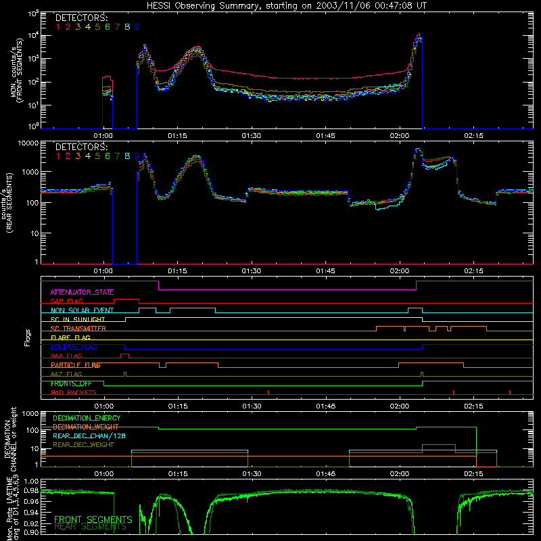Select the GAP_FLAG label
The image size is (541, 541).
pos(66,301)
